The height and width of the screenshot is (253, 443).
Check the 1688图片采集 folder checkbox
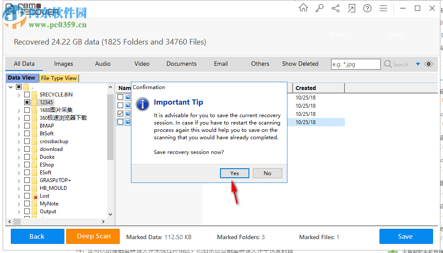coord(27,110)
